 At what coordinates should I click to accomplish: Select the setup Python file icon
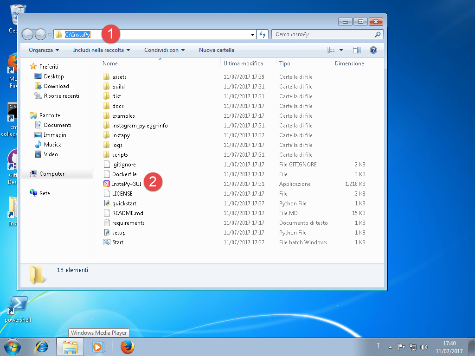pyautogui.click(x=106, y=233)
